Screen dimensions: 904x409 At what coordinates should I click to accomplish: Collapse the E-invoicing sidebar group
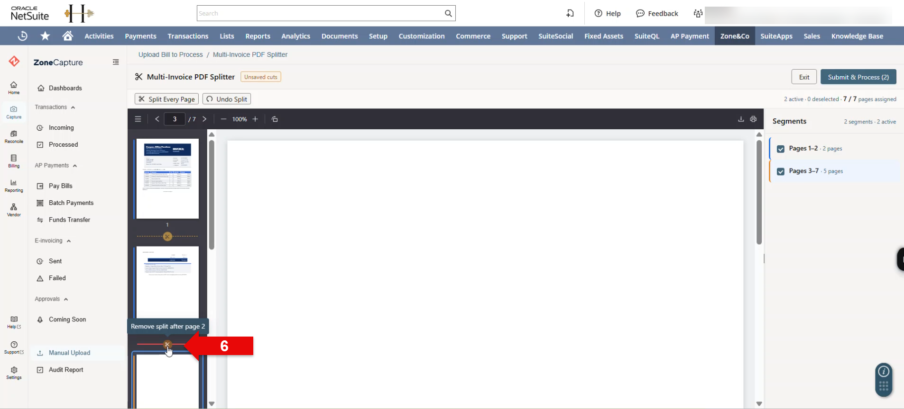coord(53,241)
